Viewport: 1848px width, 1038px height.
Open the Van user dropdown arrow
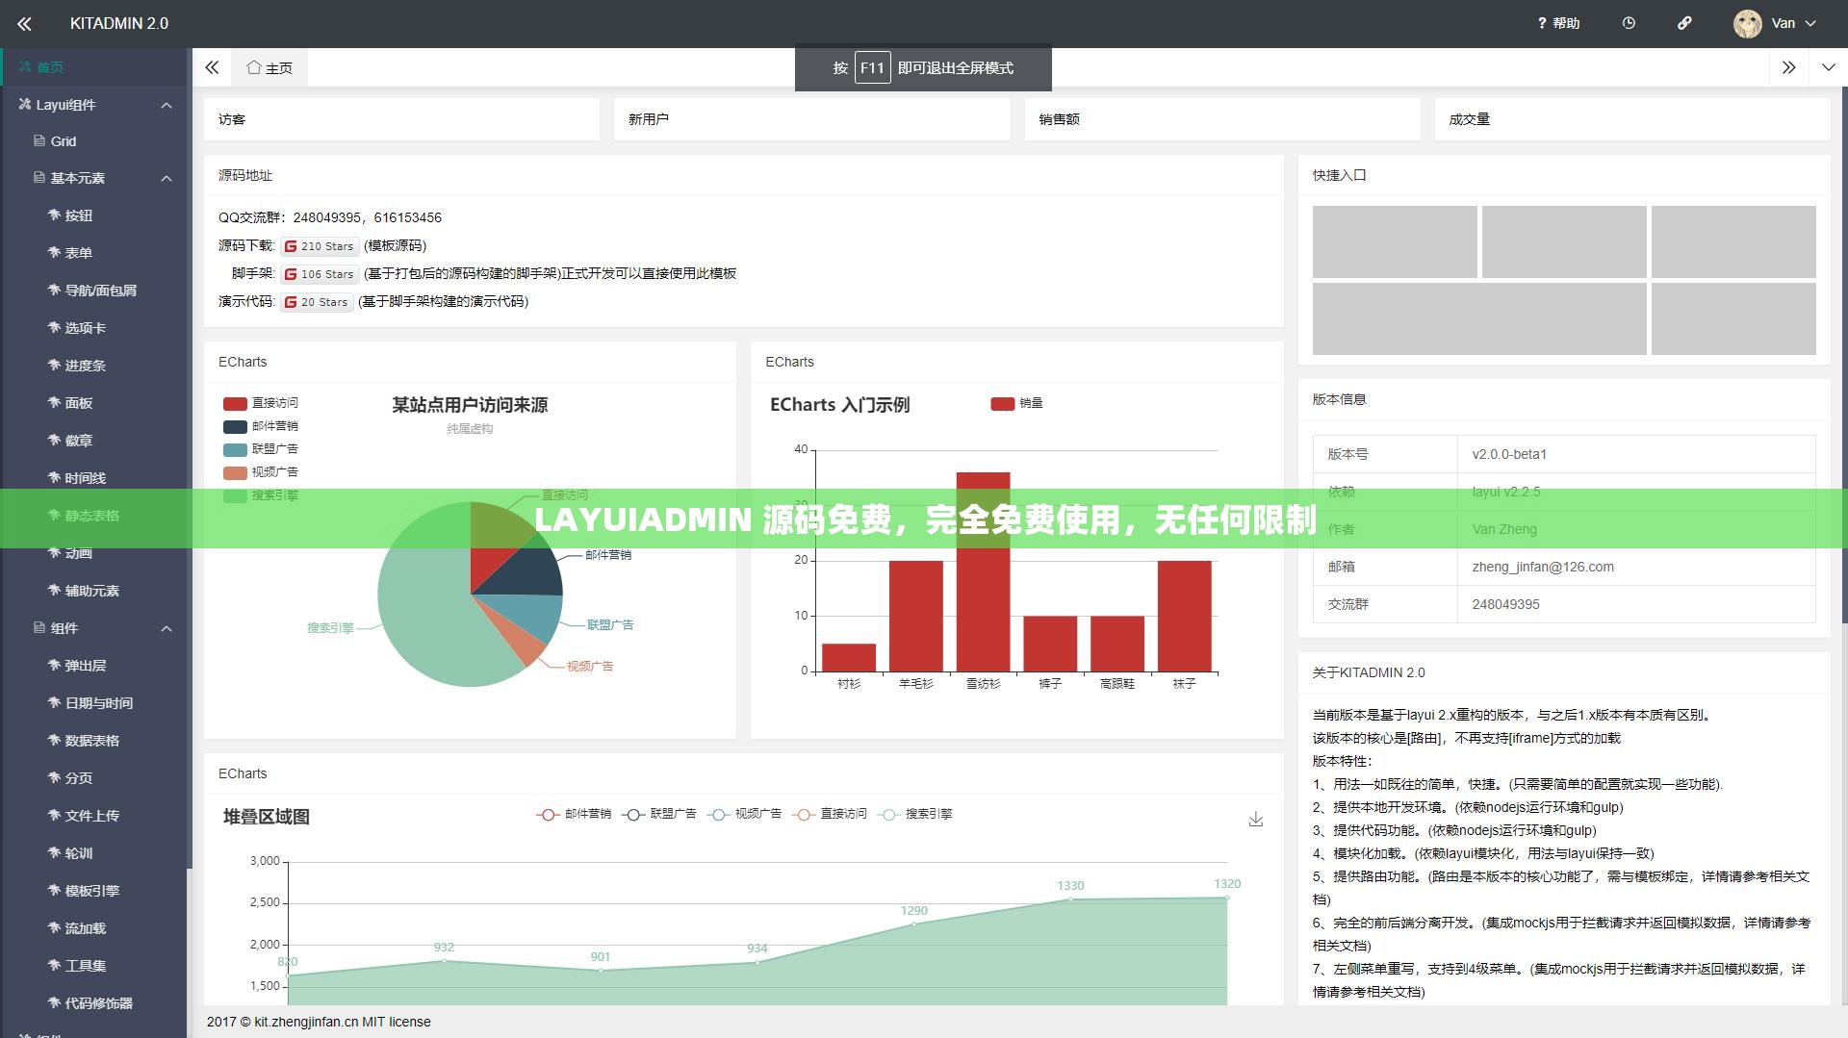click(1810, 23)
